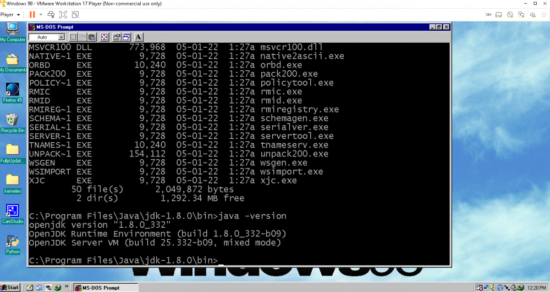Viewport: 550px width, 292px height.
Task: Click the globe Quick Launch icon
Action: coord(58,288)
